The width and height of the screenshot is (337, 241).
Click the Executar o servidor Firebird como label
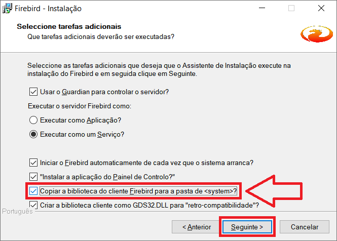pyautogui.click(x=79, y=106)
